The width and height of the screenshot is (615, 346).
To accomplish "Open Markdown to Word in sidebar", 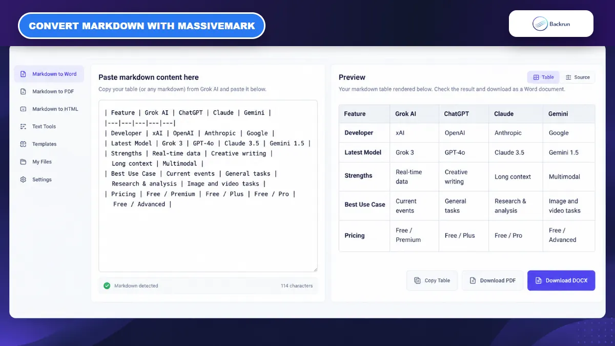I will point(49,74).
